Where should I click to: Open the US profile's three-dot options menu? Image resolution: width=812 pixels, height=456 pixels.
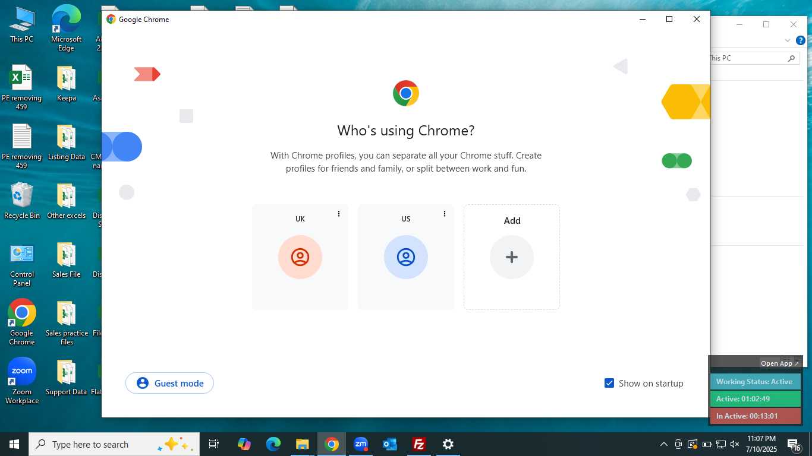[445, 214]
